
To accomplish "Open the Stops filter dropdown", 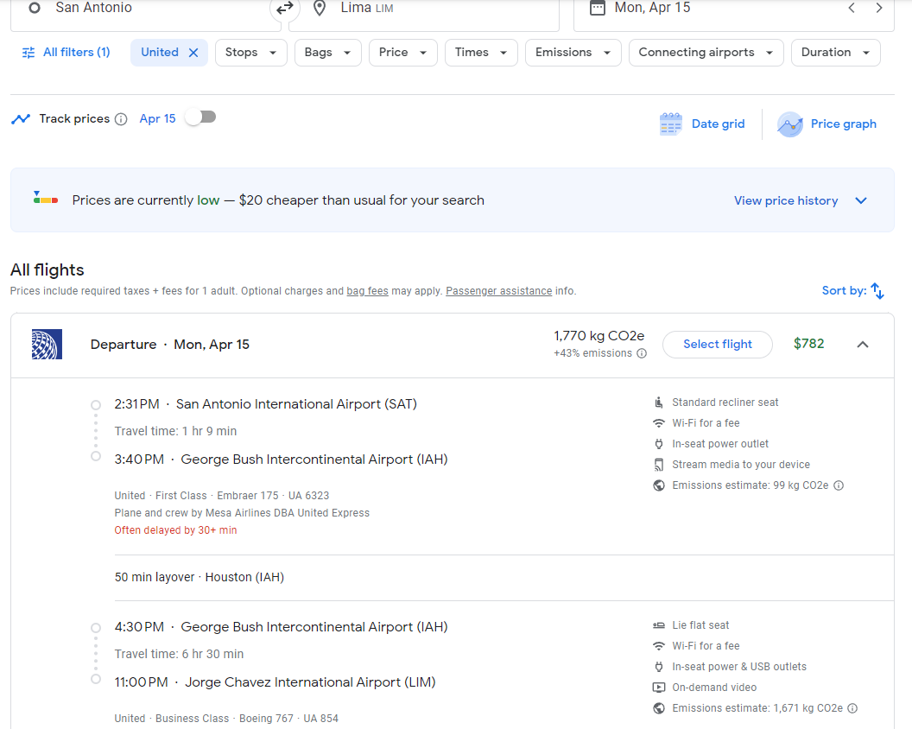I will (x=250, y=53).
